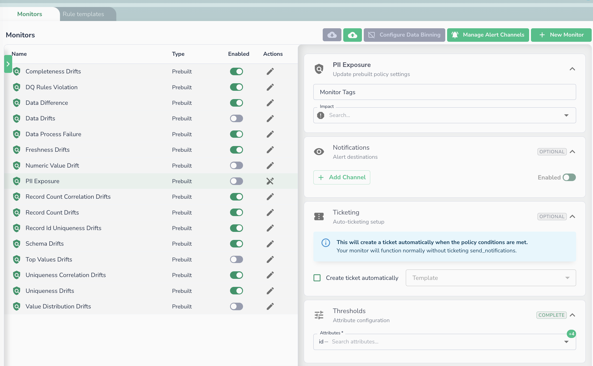
Task: Switch to the Rule templates tab
Action: [x=83, y=14]
